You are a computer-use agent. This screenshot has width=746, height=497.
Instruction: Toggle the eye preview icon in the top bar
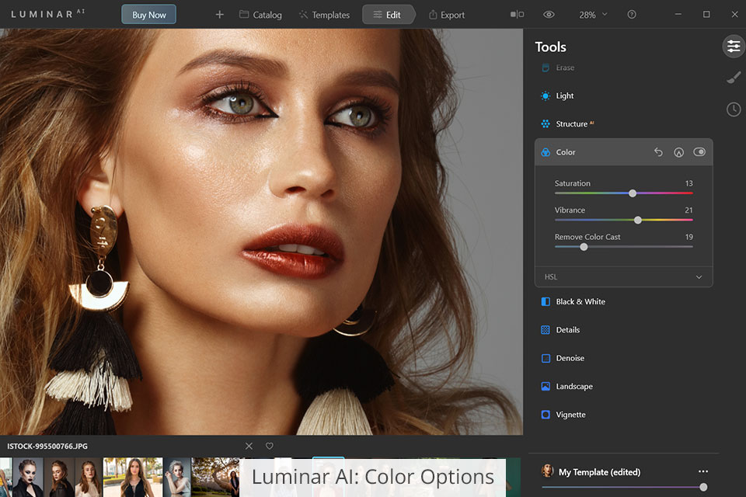coord(549,14)
